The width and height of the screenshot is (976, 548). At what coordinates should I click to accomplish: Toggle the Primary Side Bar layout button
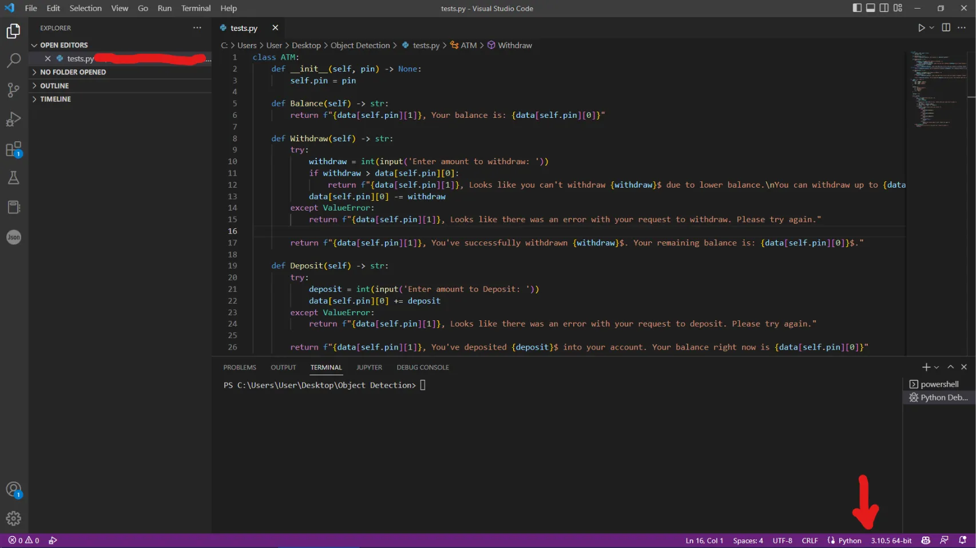(856, 8)
